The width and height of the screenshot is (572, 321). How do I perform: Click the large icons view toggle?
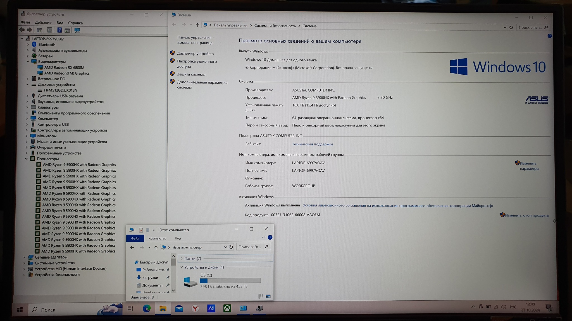tap(268, 296)
